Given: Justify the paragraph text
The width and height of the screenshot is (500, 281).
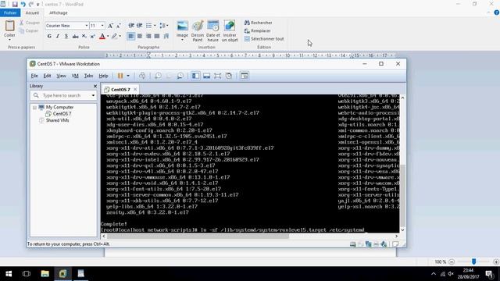Looking at the screenshot, I should click(157, 37).
